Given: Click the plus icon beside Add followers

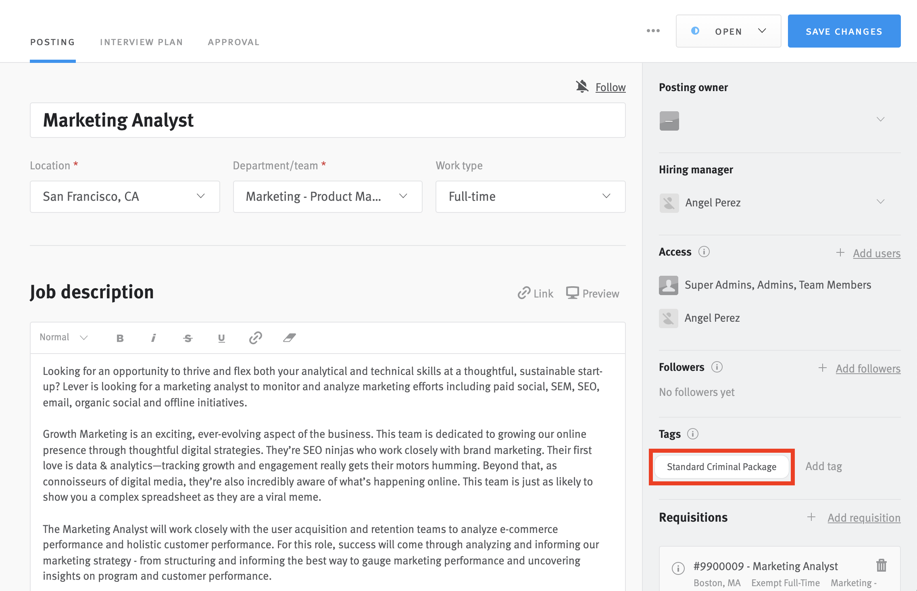Looking at the screenshot, I should click(823, 368).
